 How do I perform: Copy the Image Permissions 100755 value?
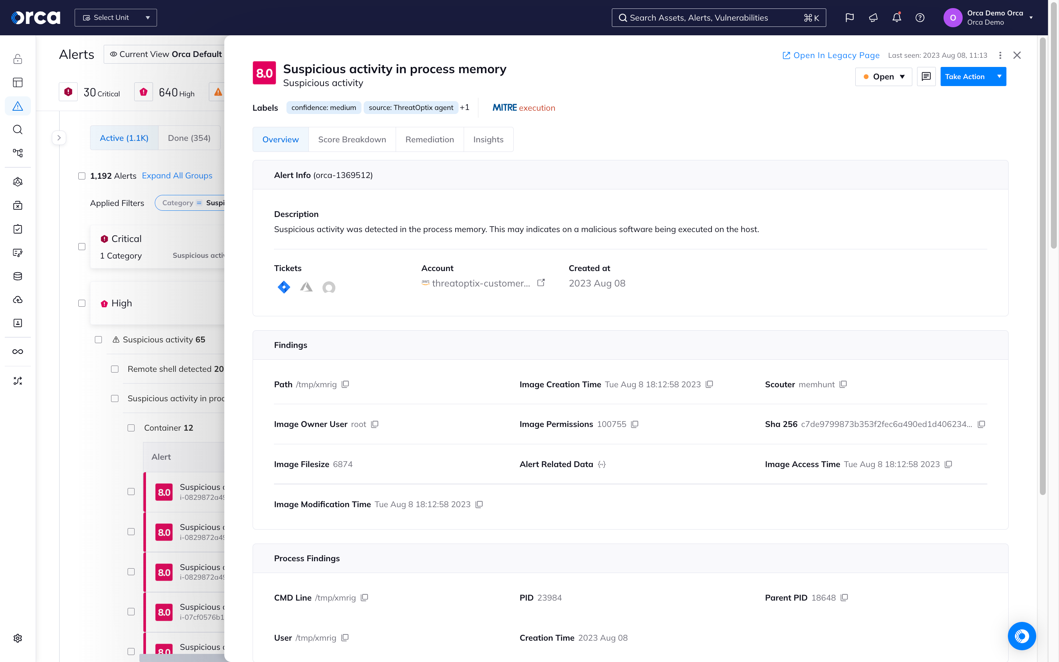tap(635, 424)
